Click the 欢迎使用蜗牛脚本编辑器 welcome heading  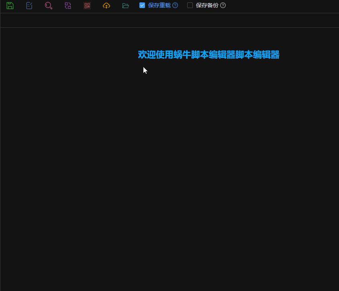tap(208, 55)
